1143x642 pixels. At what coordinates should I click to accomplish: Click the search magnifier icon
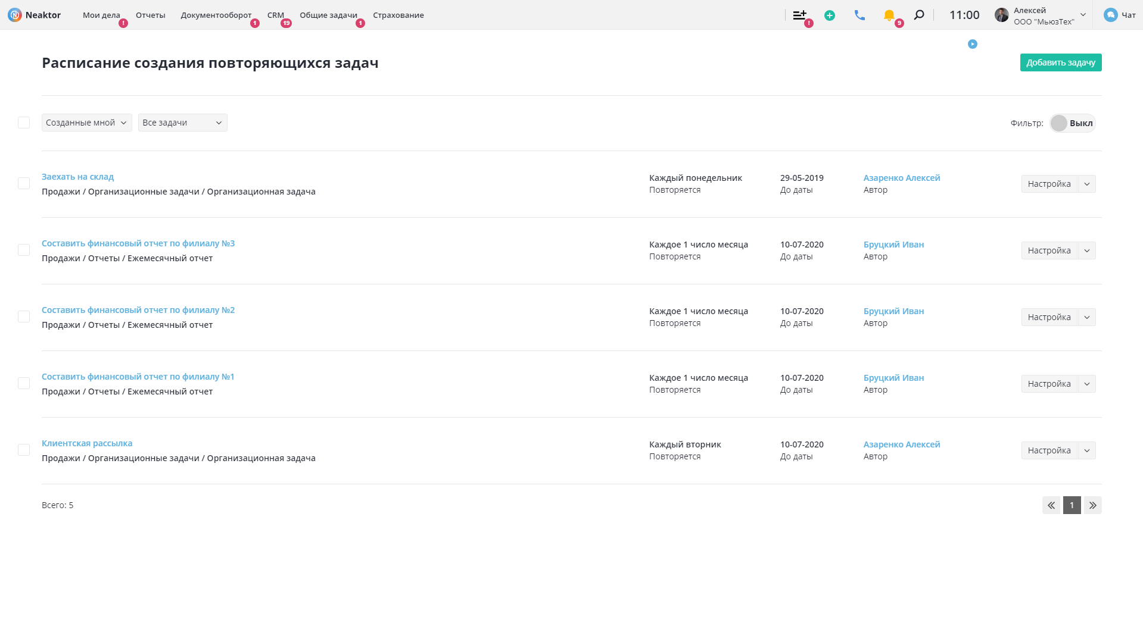919,15
